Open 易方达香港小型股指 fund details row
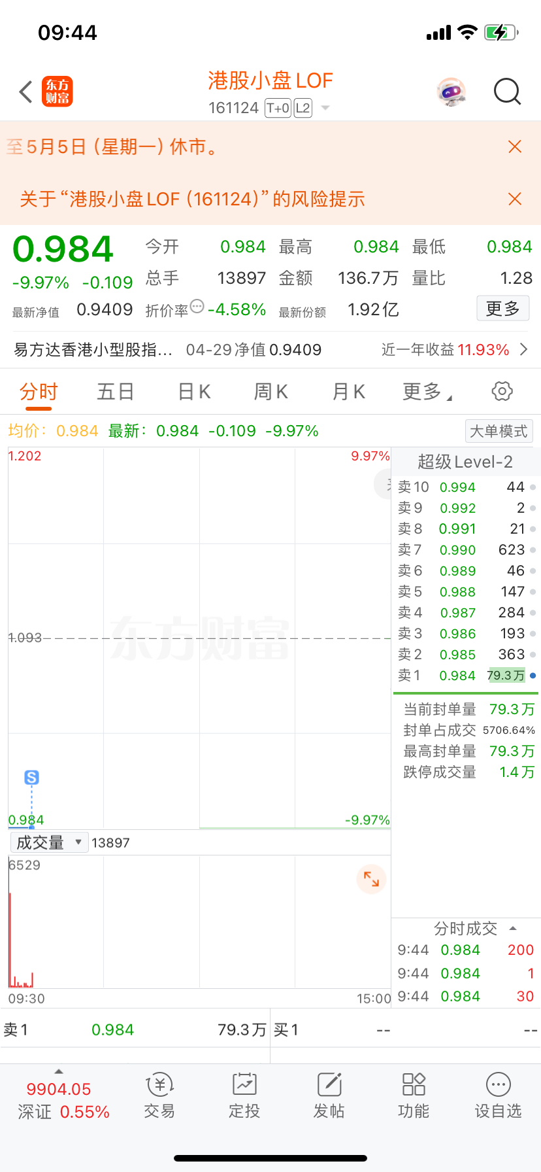The height and width of the screenshot is (1172, 541). [270, 350]
